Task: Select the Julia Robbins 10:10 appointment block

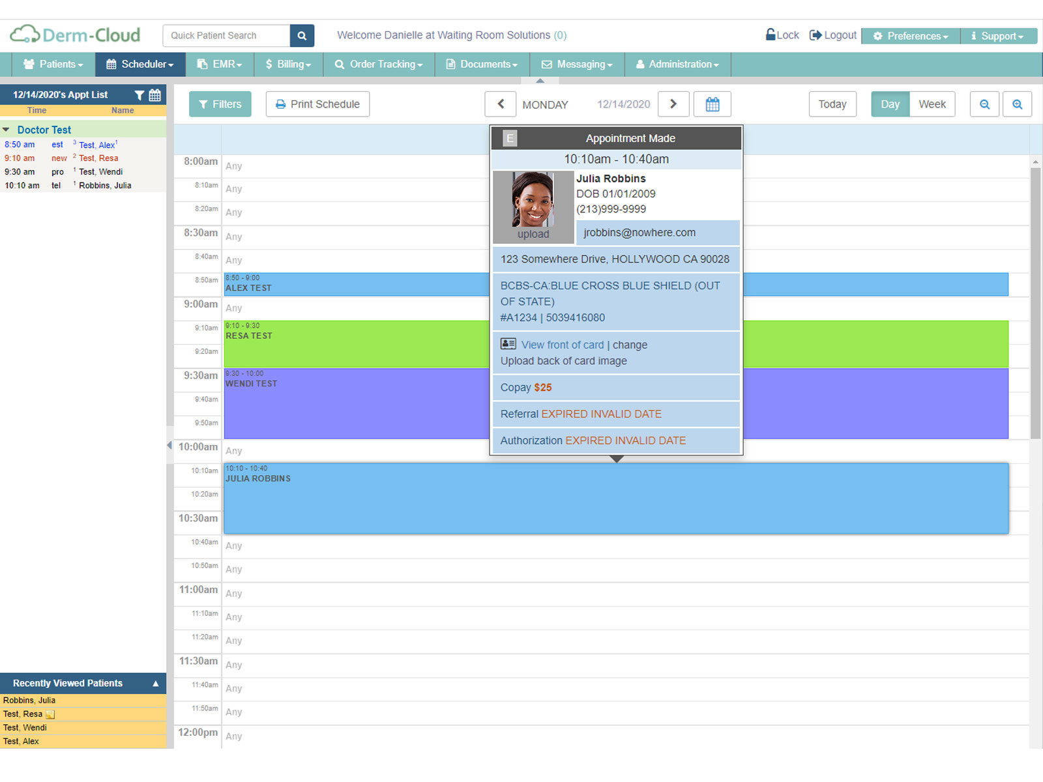Action: [x=616, y=499]
